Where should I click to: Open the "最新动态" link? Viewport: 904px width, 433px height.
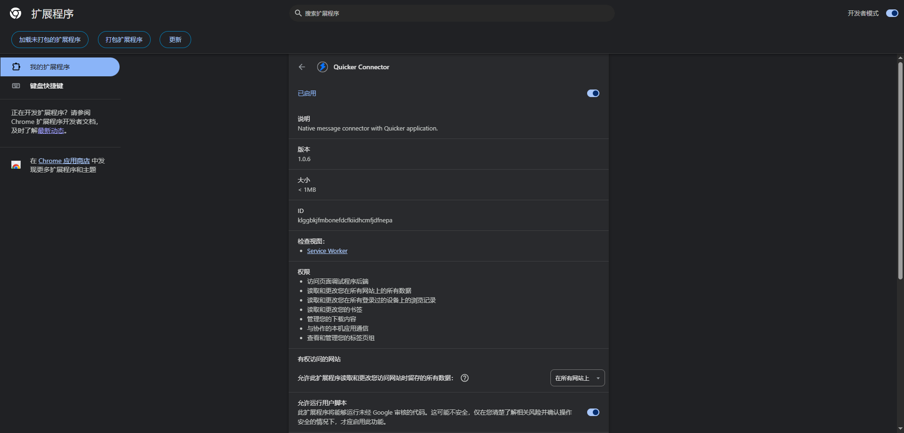(x=51, y=131)
